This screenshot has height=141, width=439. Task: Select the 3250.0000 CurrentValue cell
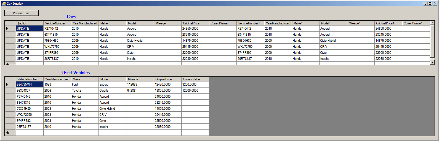(195, 84)
